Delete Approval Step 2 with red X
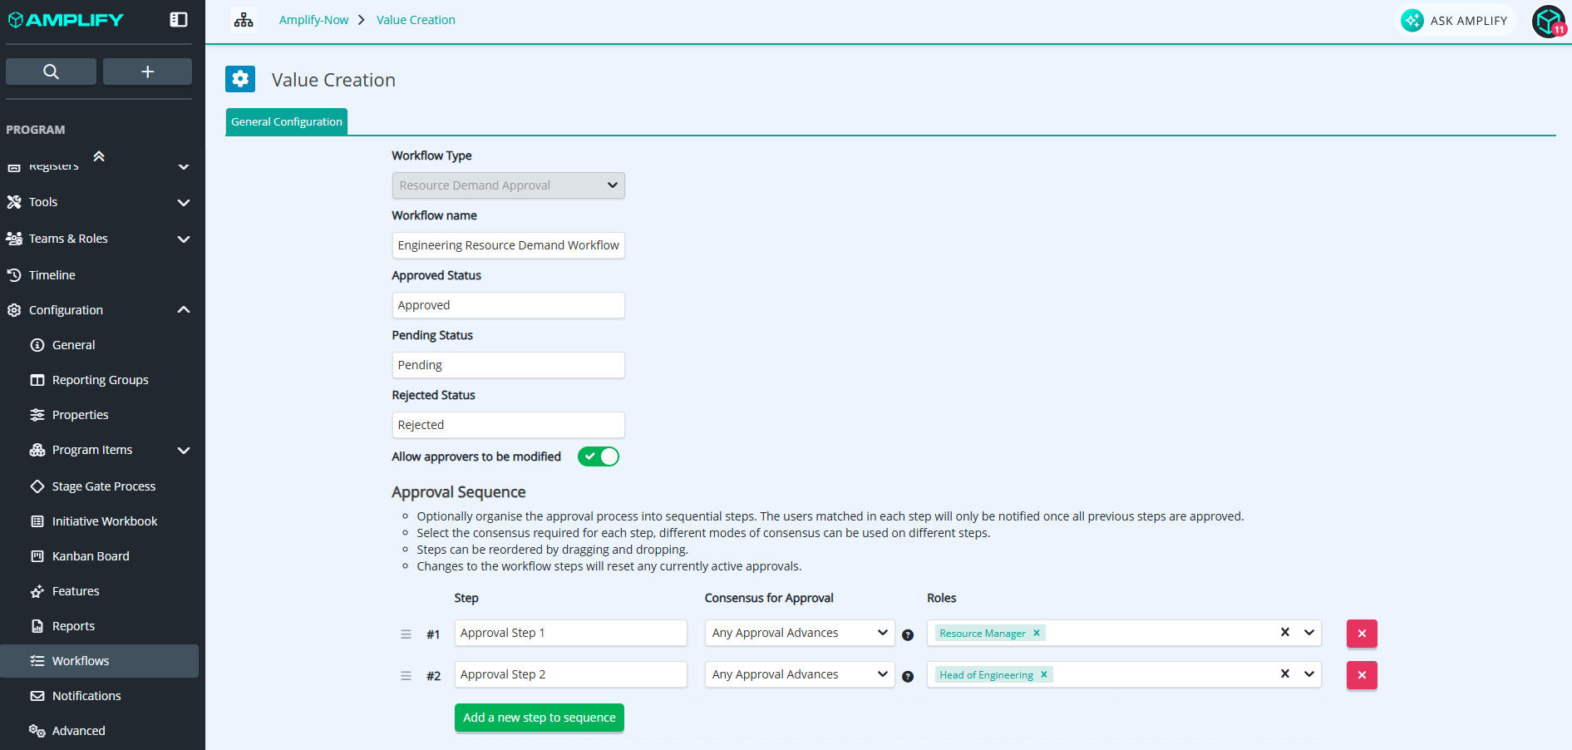The height and width of the screenshot is (750, 1572). 1362,675
